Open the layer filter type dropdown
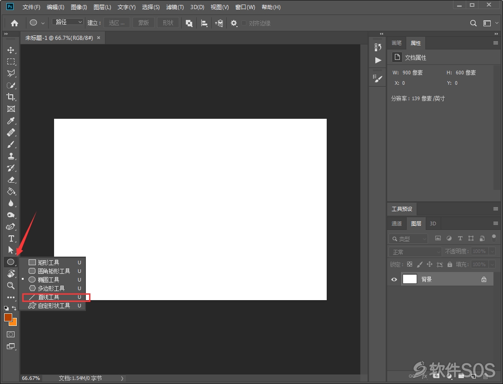 point(408,239)
